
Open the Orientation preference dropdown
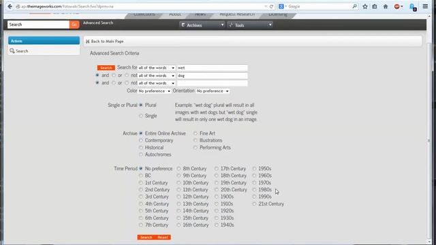point(213,91)
